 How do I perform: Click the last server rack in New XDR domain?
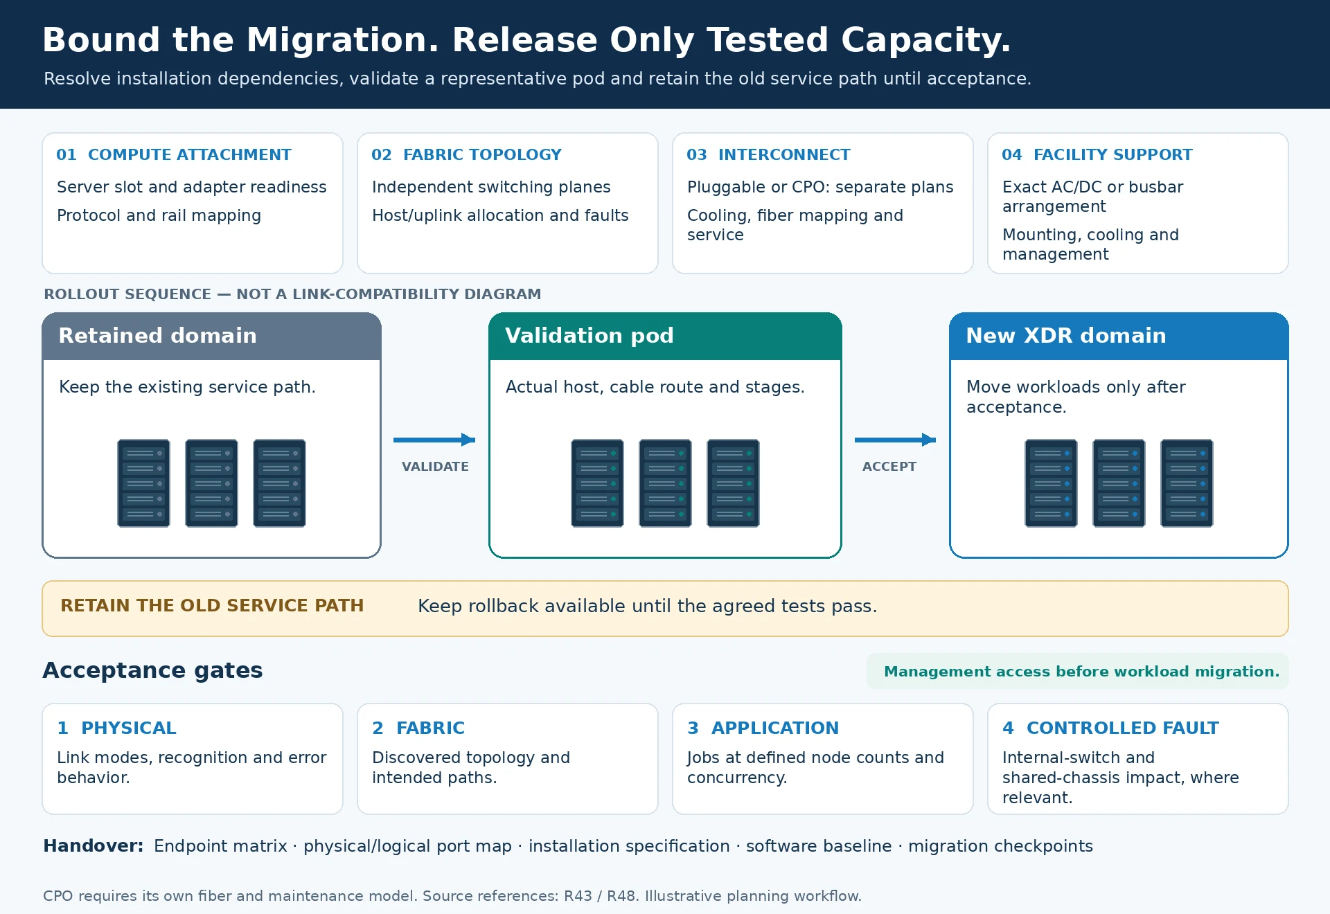1187,483
